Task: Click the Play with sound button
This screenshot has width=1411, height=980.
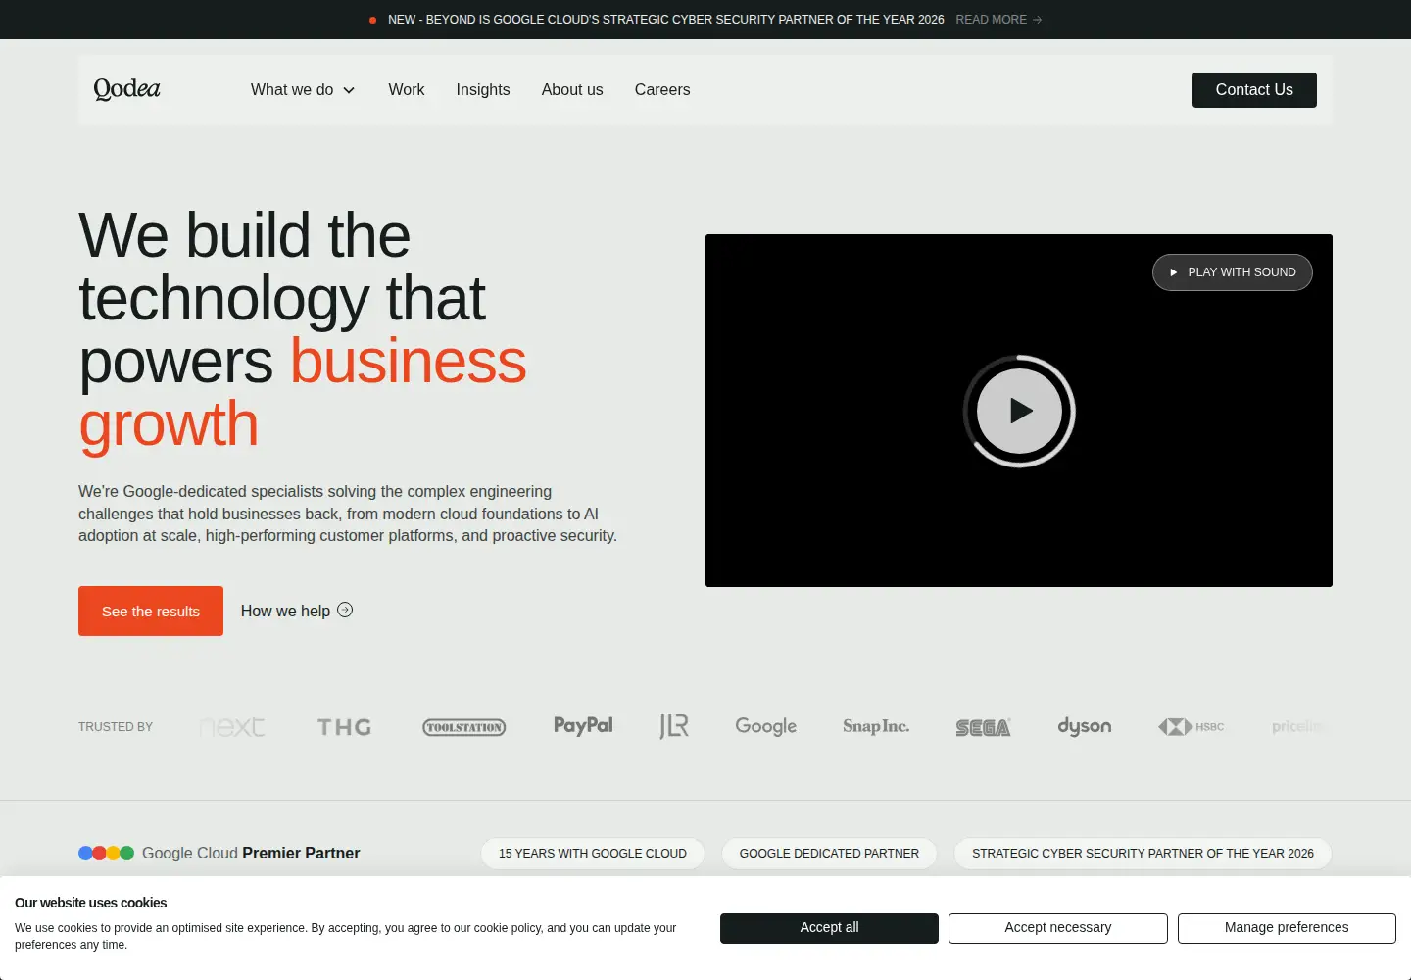Action: pyautogui.click(x=1233, y=272)
